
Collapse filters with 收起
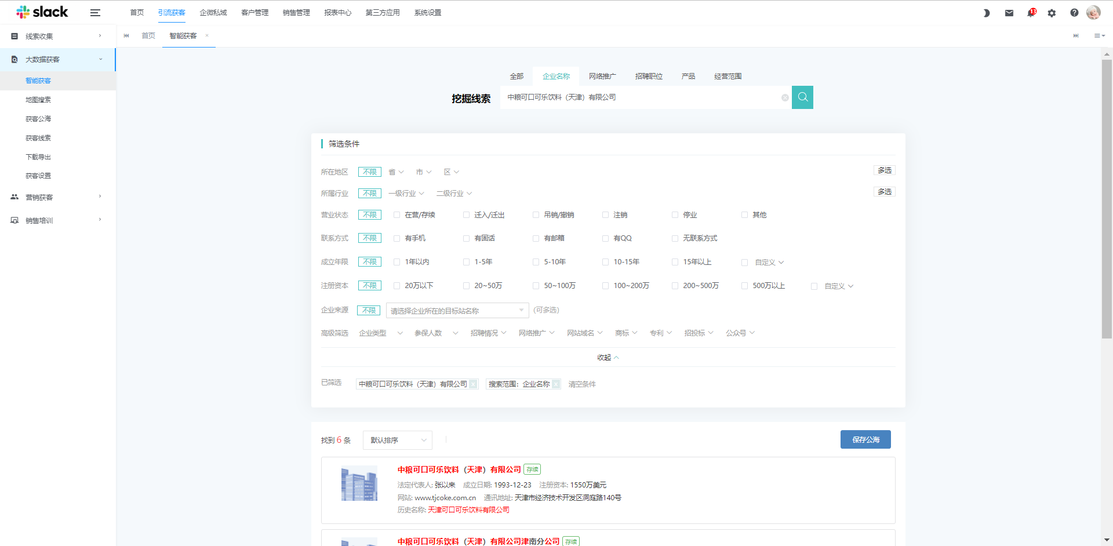pos(608,358)
